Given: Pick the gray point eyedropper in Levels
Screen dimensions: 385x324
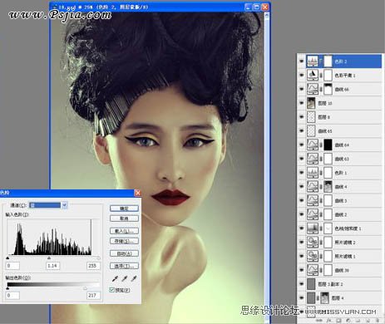Looking at the screenshot, I should click(125, 278).
